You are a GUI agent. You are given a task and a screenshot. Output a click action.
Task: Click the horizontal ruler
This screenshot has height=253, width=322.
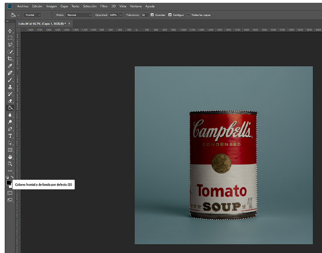pyautogui.click(x=171, y=30)
